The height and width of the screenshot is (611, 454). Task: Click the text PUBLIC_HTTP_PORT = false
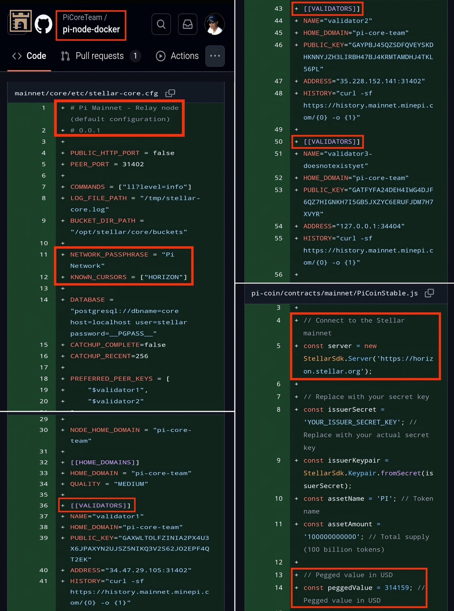[x=122, y=153]
